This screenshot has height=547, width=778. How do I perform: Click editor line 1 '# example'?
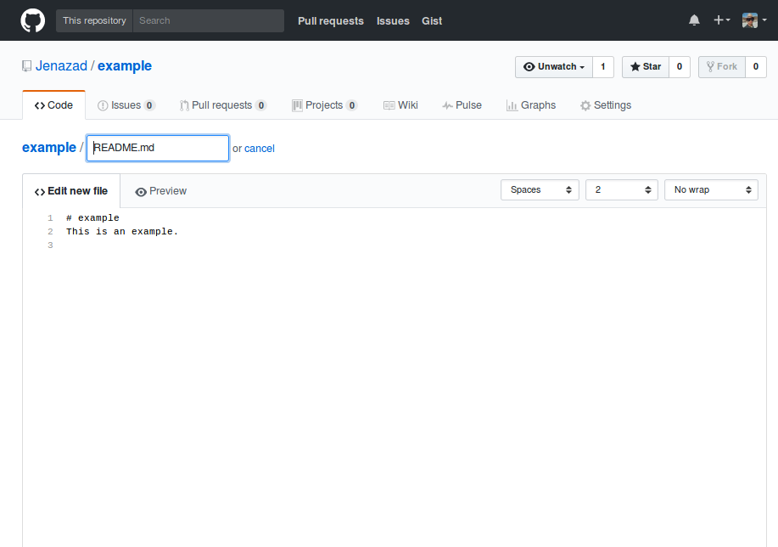tap(92, 218)
